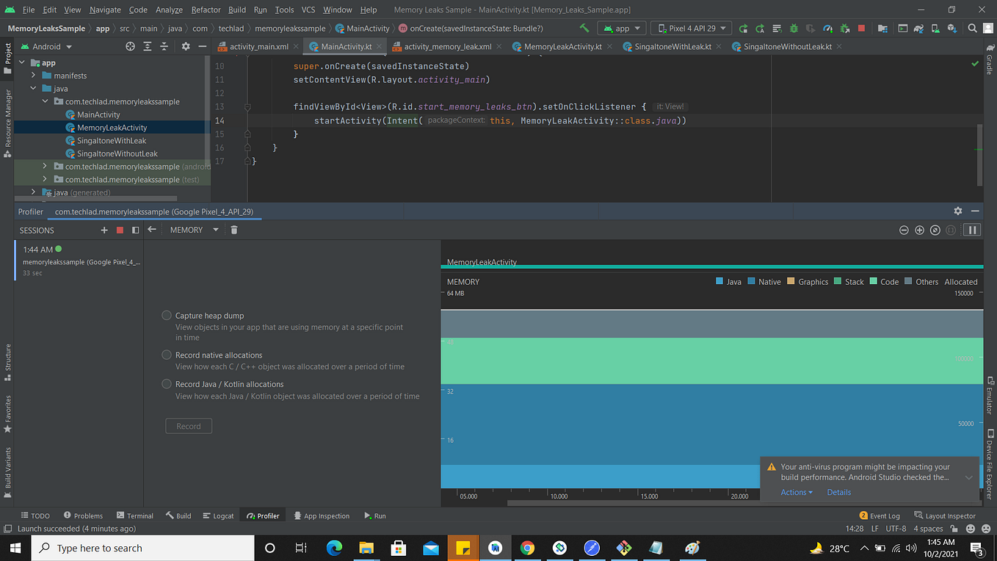
Task: Start a new profiling session with plus
Action: tap(104, 230)
